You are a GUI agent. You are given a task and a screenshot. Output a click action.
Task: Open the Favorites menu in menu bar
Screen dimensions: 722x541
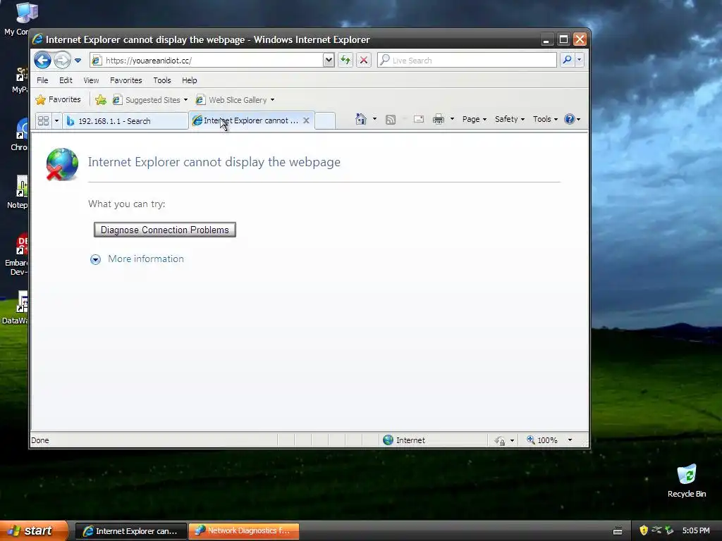(x=126, y=80)
